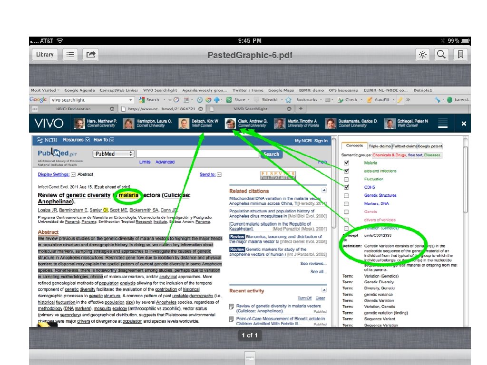The image size is (487, 365).
Task: Check the Genetic Structures checkbox
Action: click(346, 195)
